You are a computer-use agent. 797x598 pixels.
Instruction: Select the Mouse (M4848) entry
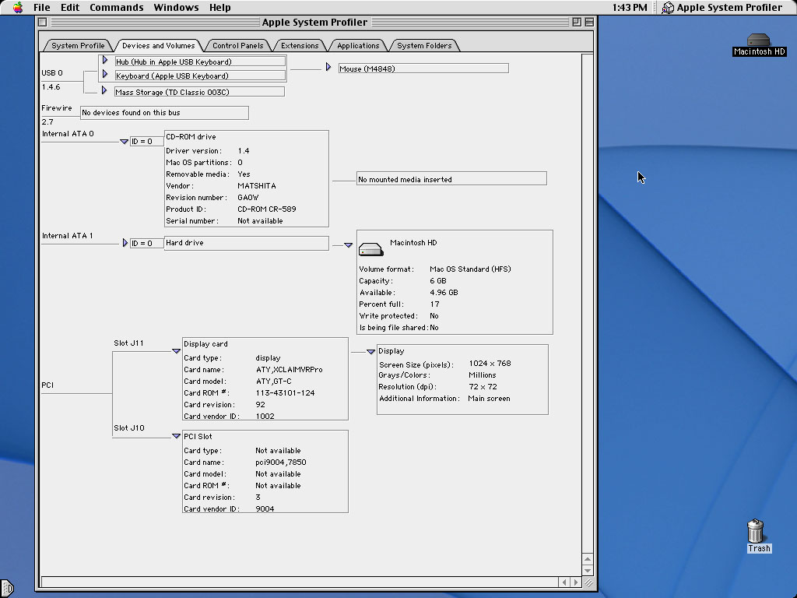point(423,69)
